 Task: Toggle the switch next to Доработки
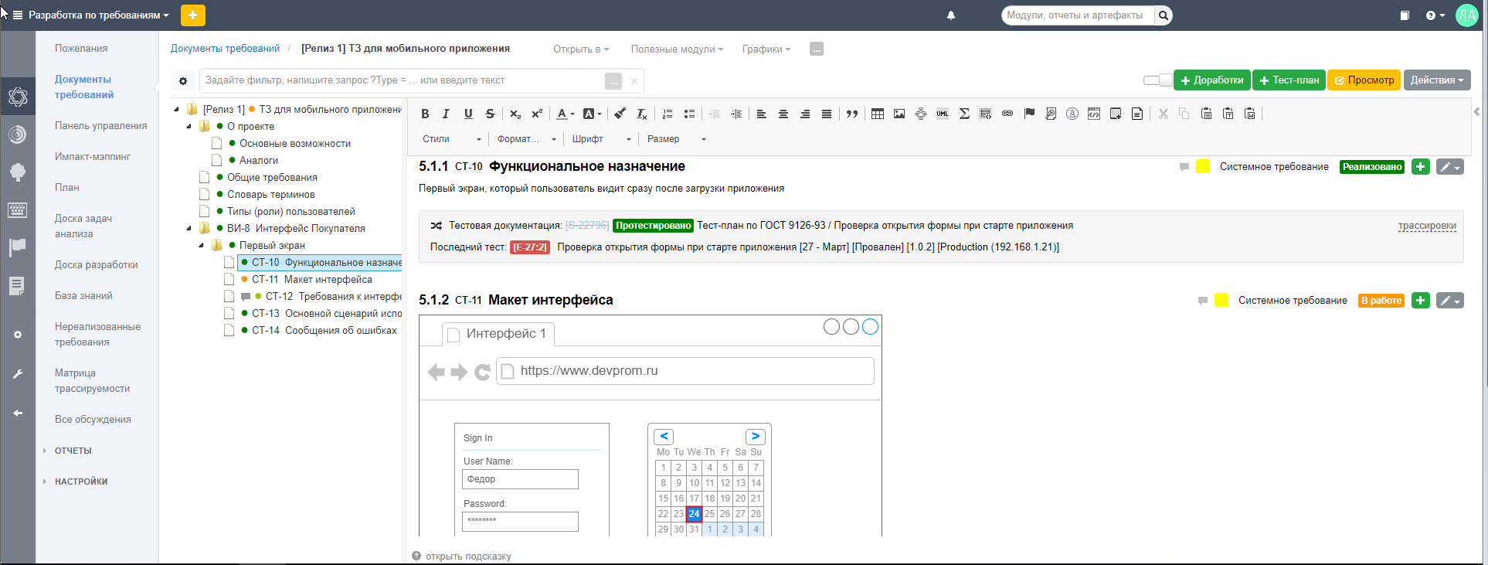pos(1157,80)
